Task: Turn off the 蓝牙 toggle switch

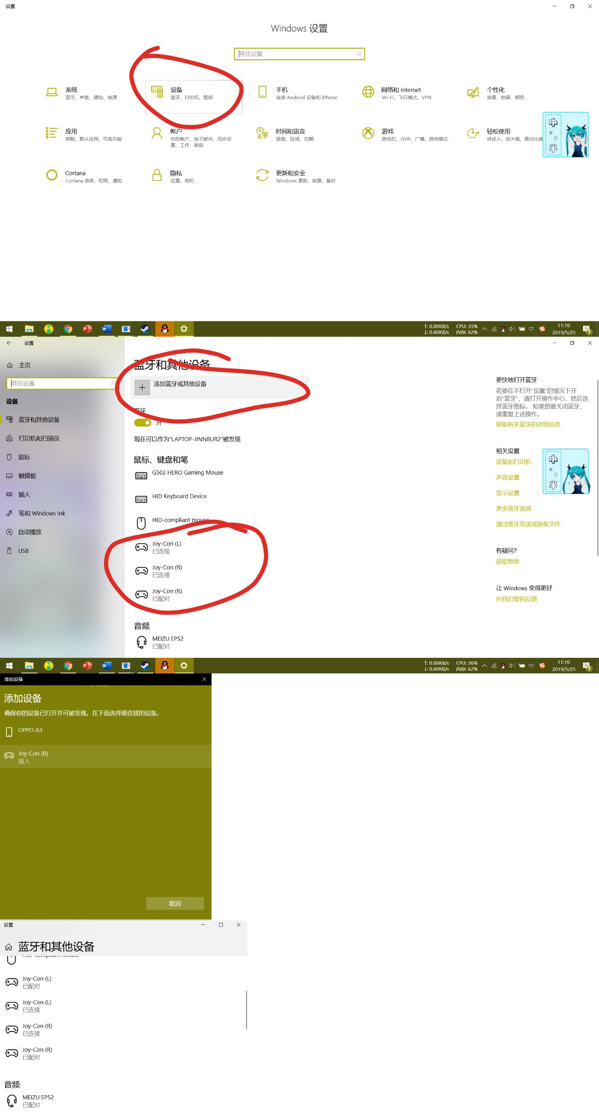Action: coord(143,423)
